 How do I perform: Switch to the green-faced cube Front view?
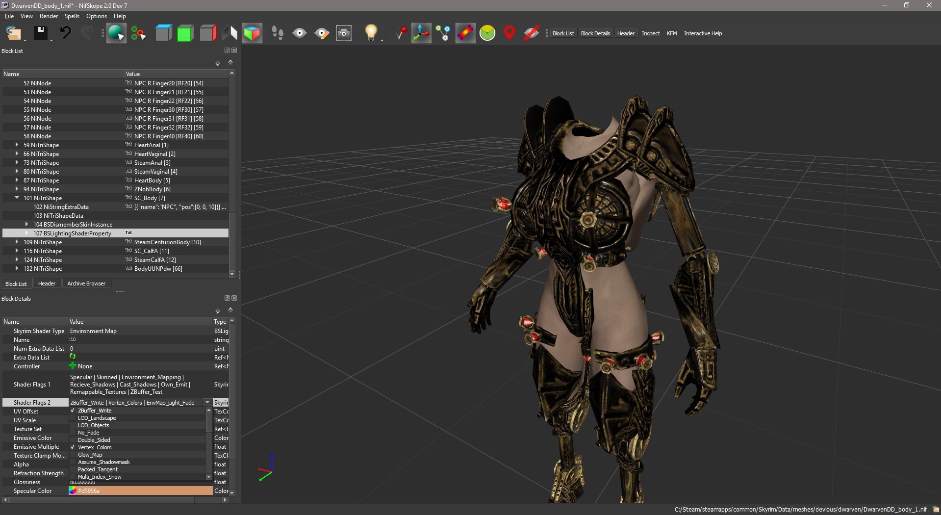(x=185, y=33)
